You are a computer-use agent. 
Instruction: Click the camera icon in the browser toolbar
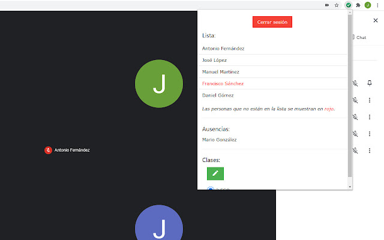[327, 5]
